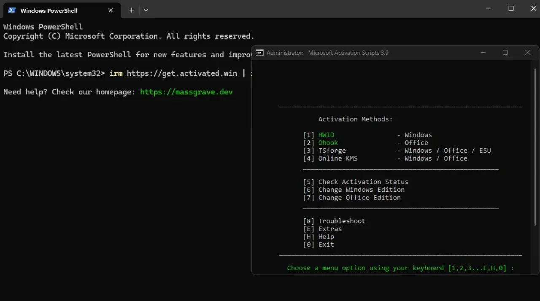Maximize the Microsoft Activation Scripts window
This screenshot has width=540, height=301.
[505, 53]
